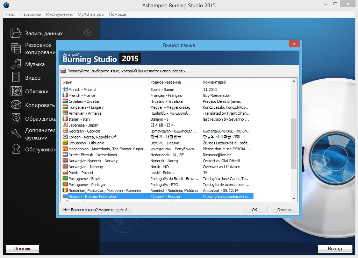This screenshot has width=358, height=258.
Task: Click the Macedonian flag icon
Action: [x=65, y=149]
